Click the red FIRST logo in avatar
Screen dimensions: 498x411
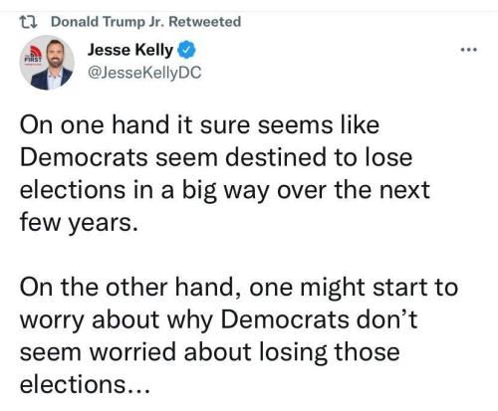click(x=34, y=56)
